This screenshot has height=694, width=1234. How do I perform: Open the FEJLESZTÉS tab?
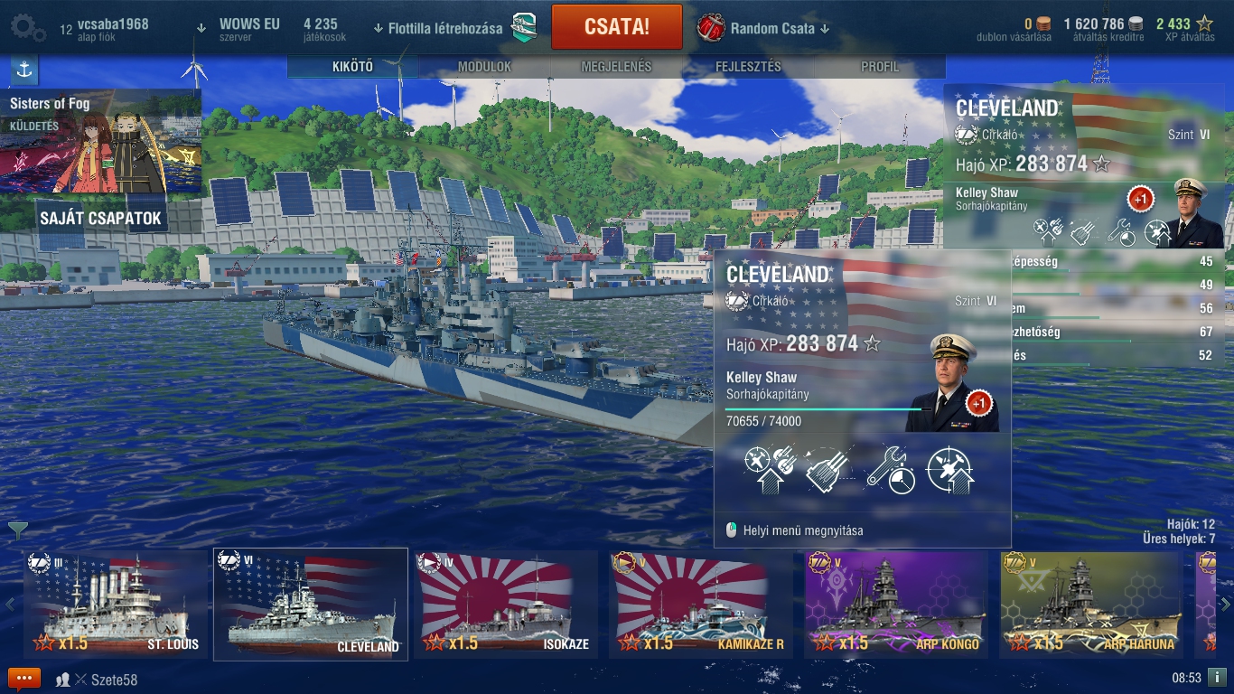[748, 67]
